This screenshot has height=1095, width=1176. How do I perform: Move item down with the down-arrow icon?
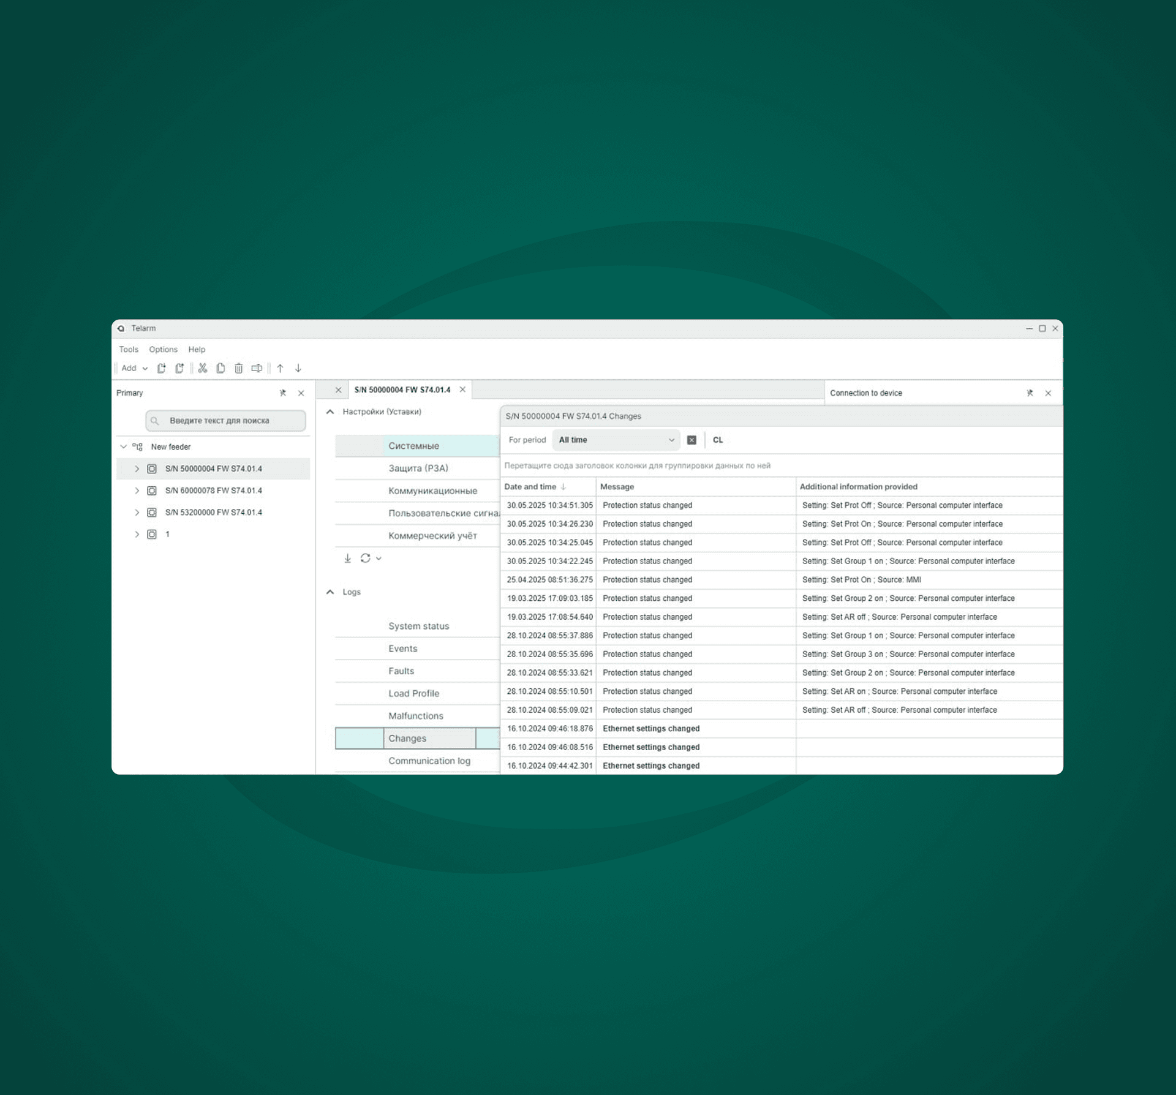[298, 368]
